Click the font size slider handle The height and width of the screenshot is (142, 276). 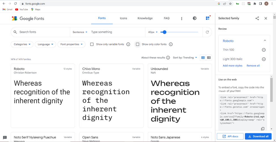pos(164,32)
